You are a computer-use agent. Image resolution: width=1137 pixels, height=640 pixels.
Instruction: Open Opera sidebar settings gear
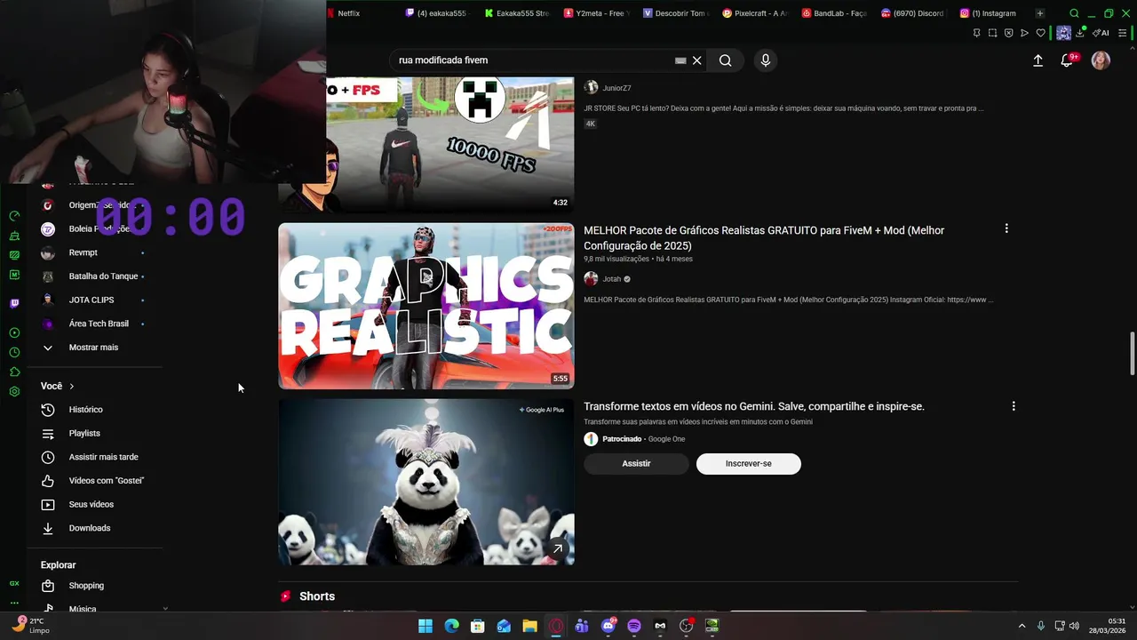click(x=14, y=392)
